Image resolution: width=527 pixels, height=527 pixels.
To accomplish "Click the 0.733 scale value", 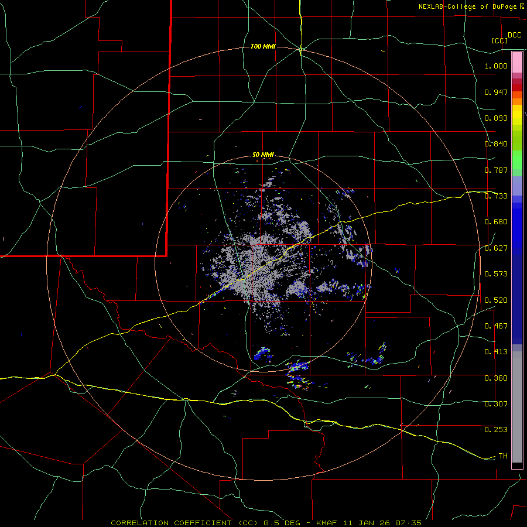I will click(x=496, y=196).
